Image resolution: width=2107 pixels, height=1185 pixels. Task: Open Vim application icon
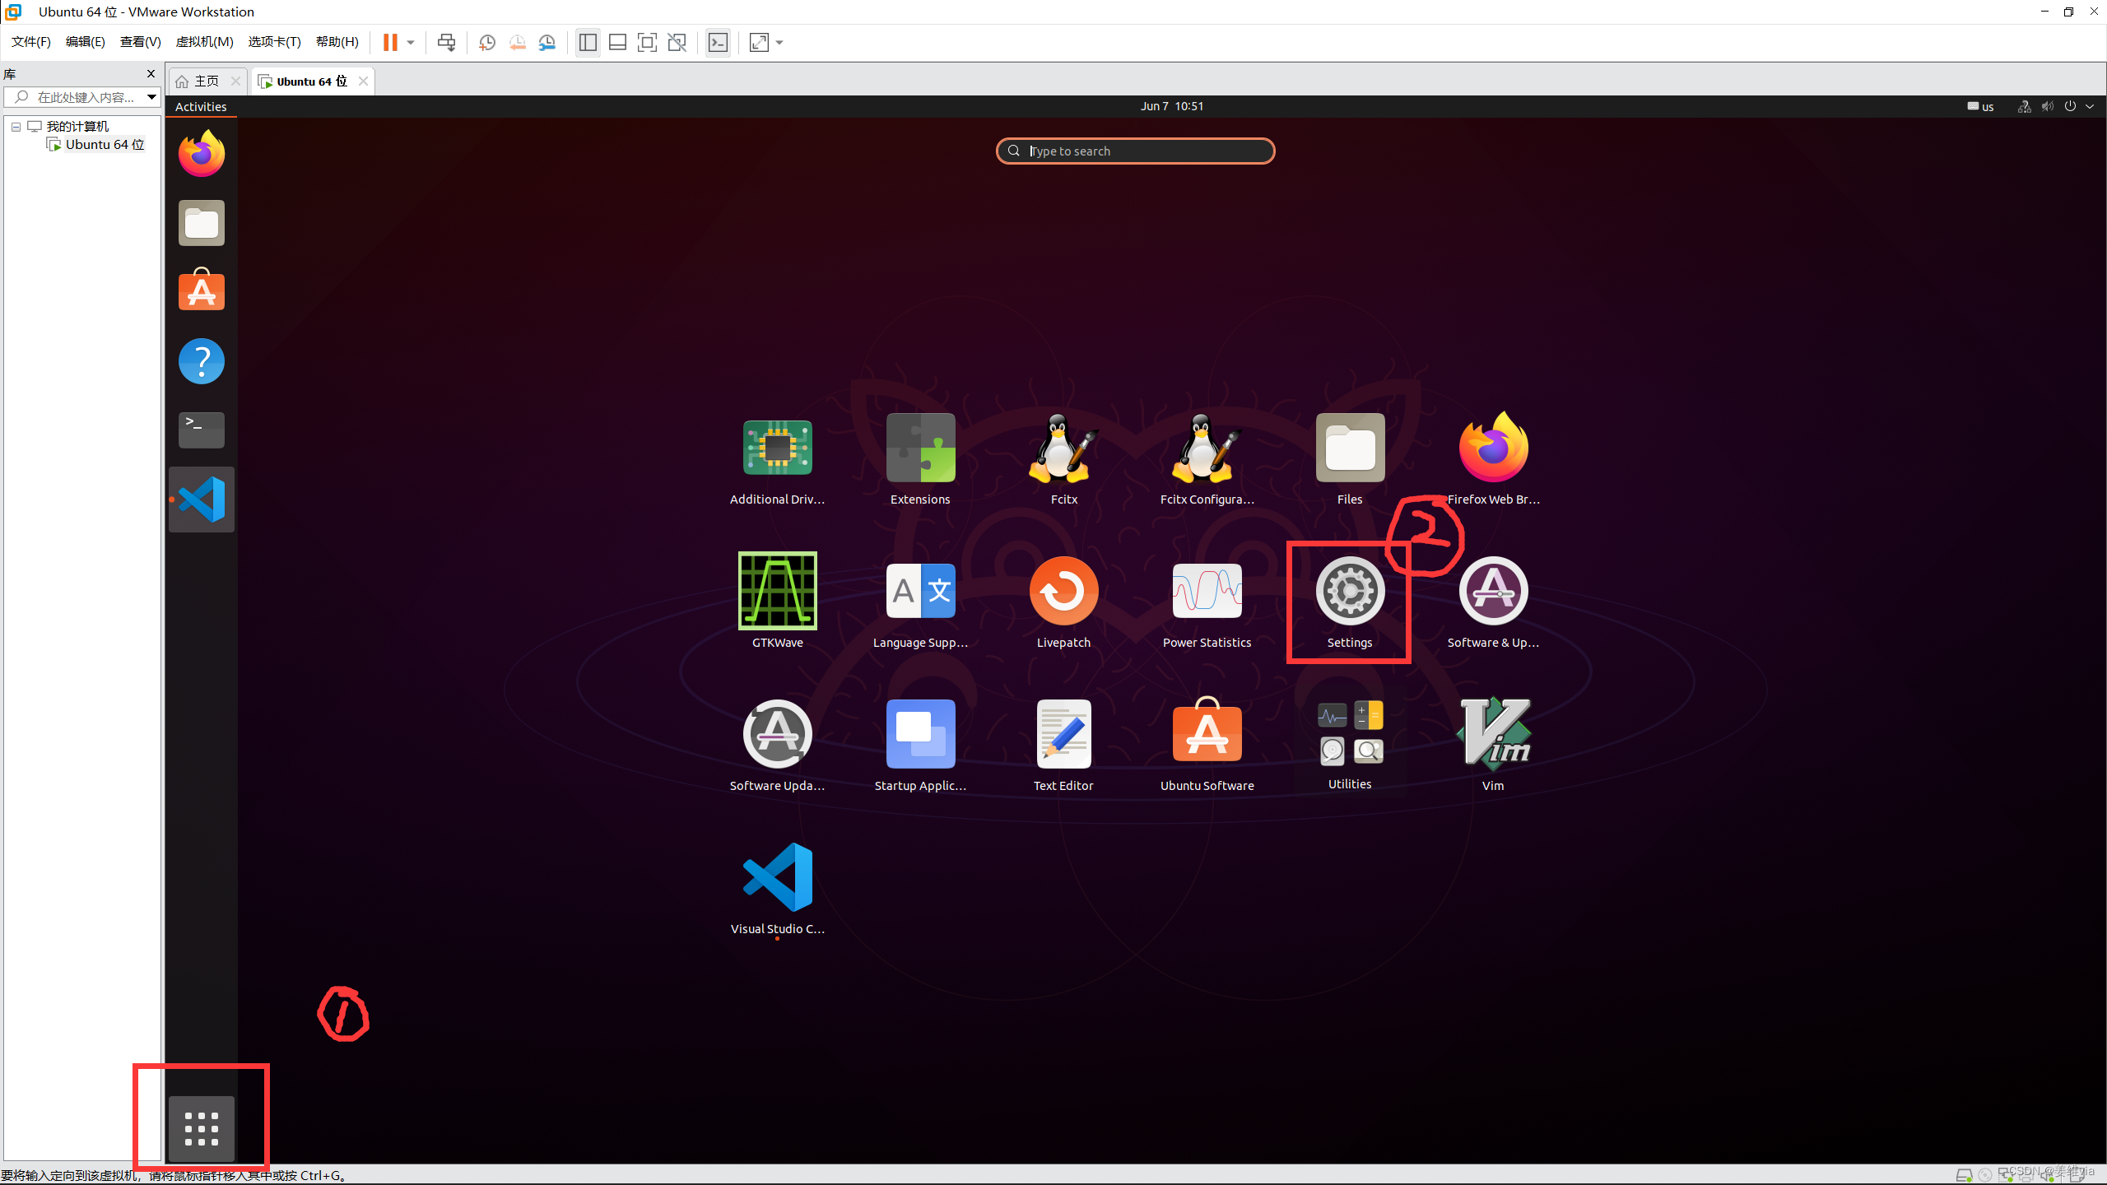coord(1493,734)
